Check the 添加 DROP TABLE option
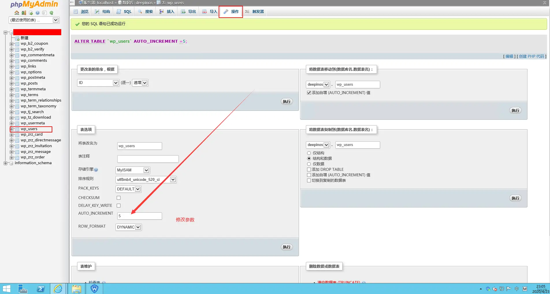Screen dimensions: 550x294 (309, 169)
